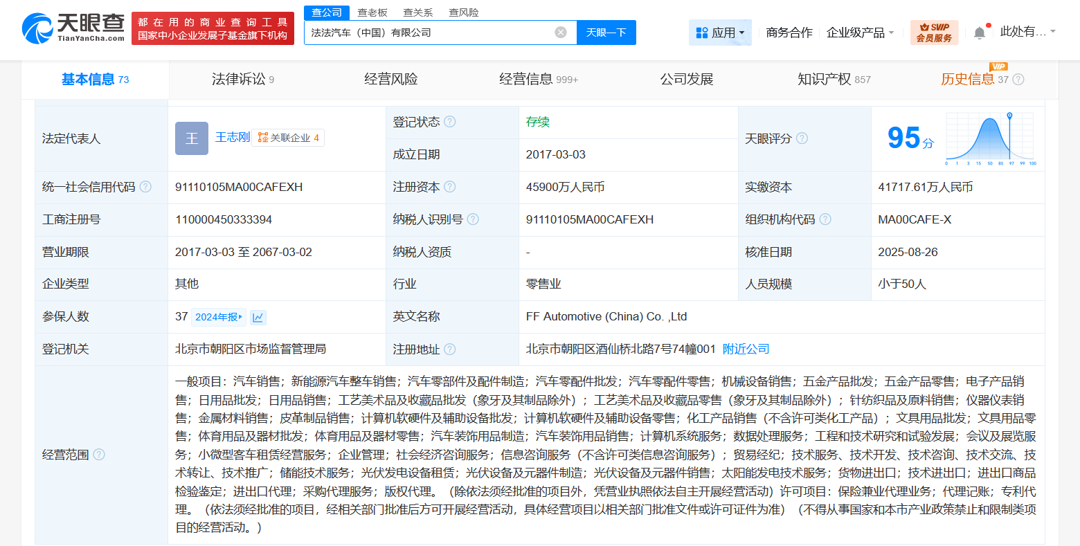Click inside the company search input field
Viewport: 1080px width, 546px height.
[429, 32]
